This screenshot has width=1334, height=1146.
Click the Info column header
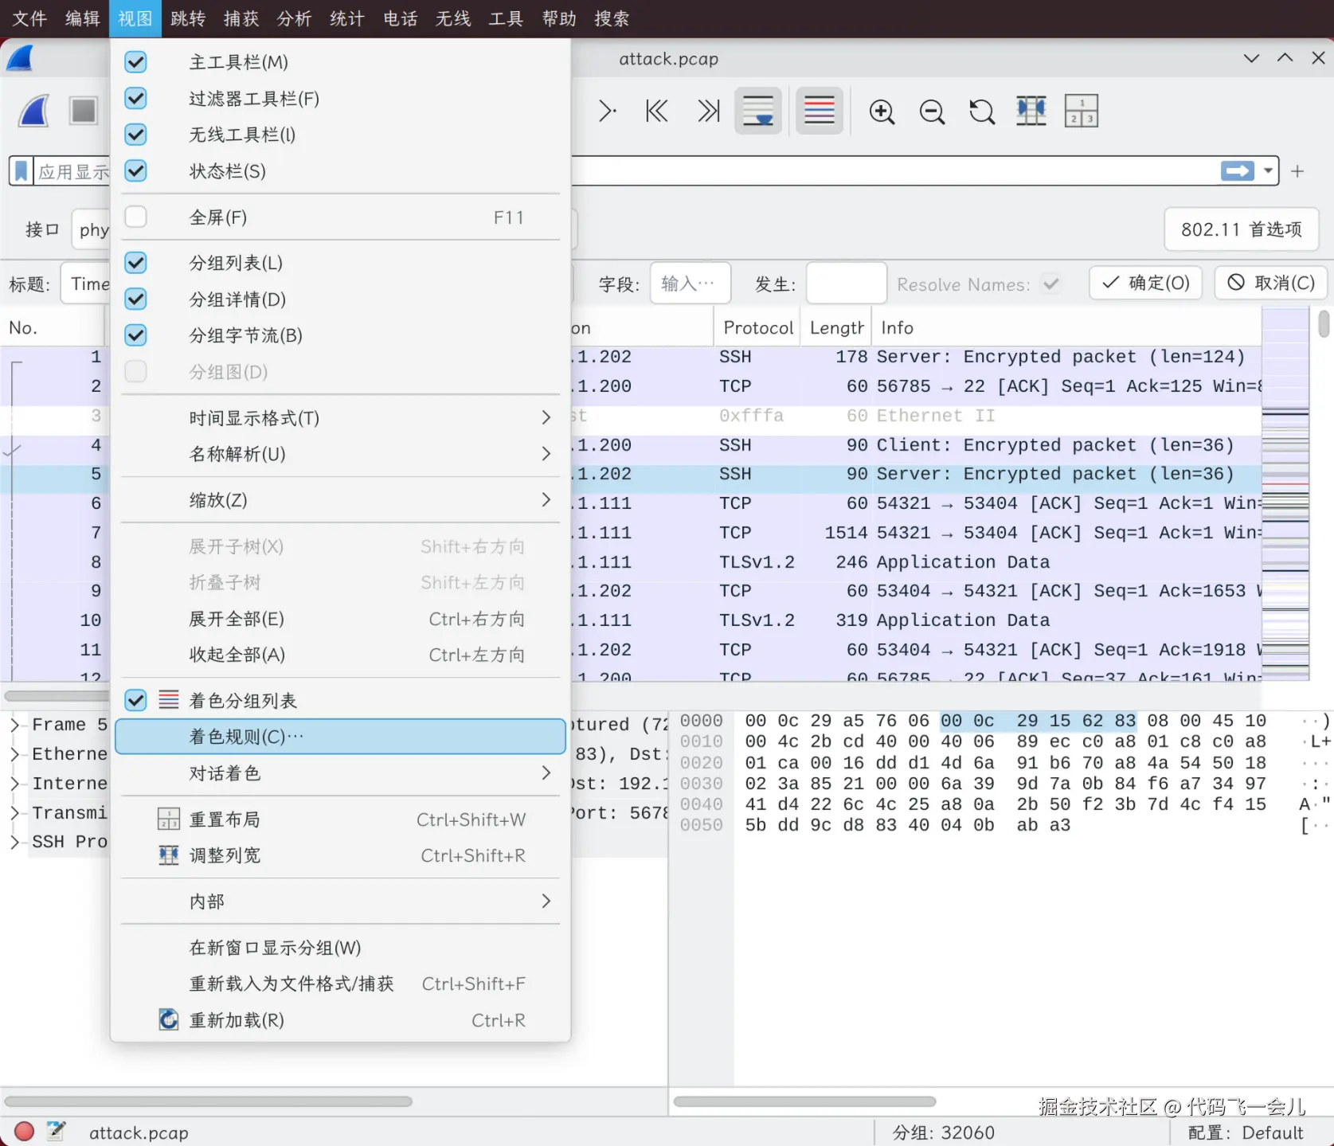point(1067,328)
